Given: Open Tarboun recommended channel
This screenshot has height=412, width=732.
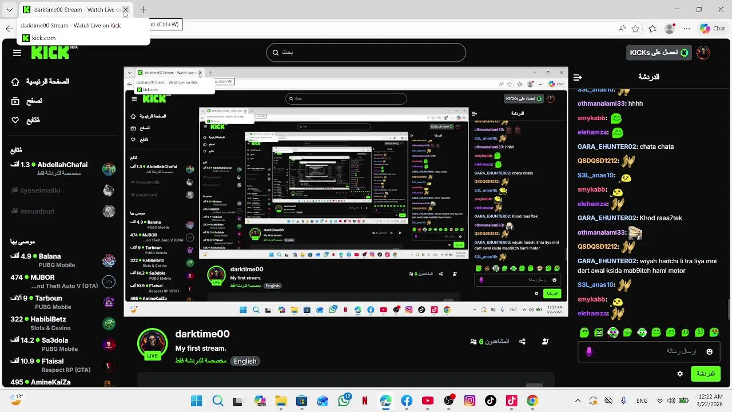Looking at the screenshot, I should [x=63, y=302].
